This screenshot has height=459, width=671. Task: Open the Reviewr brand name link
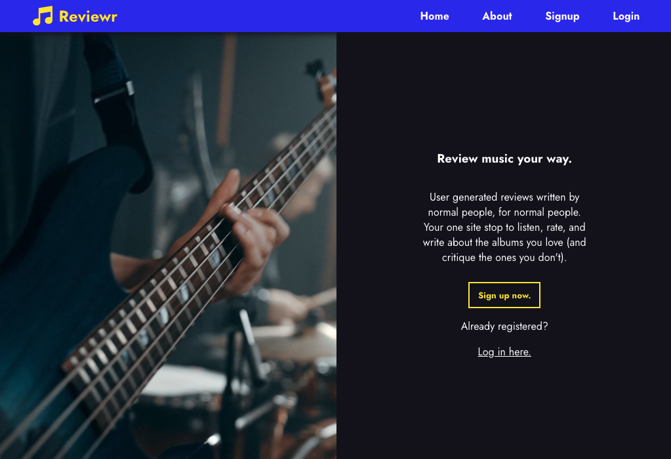click(x=88, y=16)
